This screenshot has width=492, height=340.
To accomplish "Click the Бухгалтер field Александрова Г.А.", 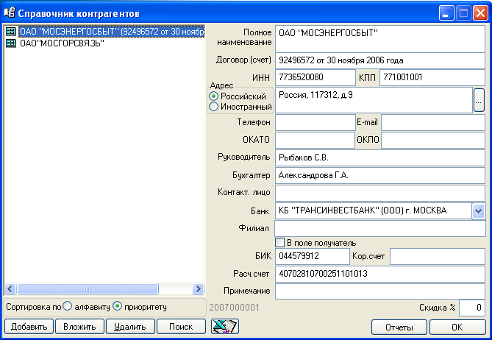I will (380, 175).
